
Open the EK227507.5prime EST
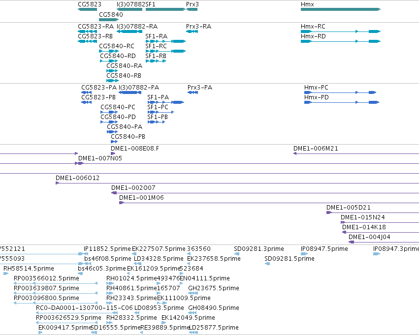pyautogui.click(x=134, y=254)
